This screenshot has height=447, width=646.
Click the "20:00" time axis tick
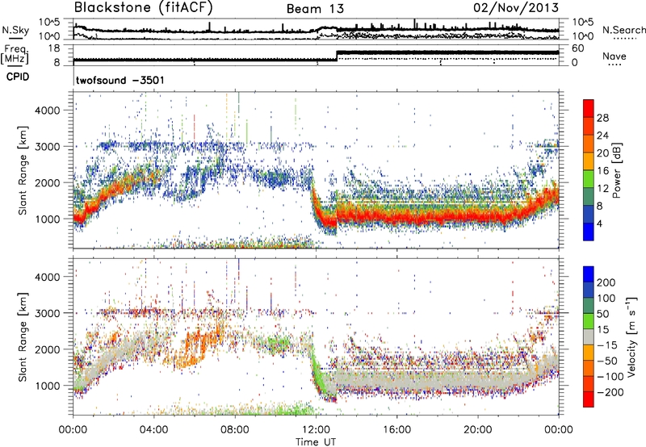click(x=477, y=430)
